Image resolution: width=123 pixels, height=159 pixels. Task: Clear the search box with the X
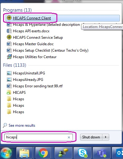tap(69, 137)
